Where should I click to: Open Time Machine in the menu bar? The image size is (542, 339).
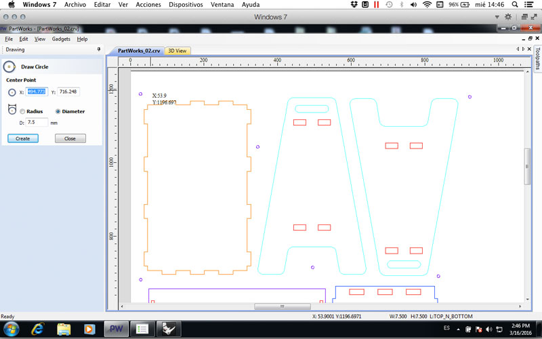click(x=389, y=5)
